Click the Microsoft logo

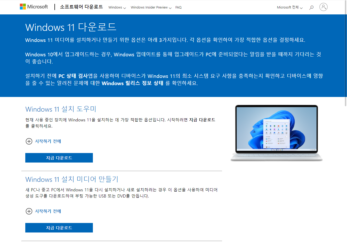(34, 7)
